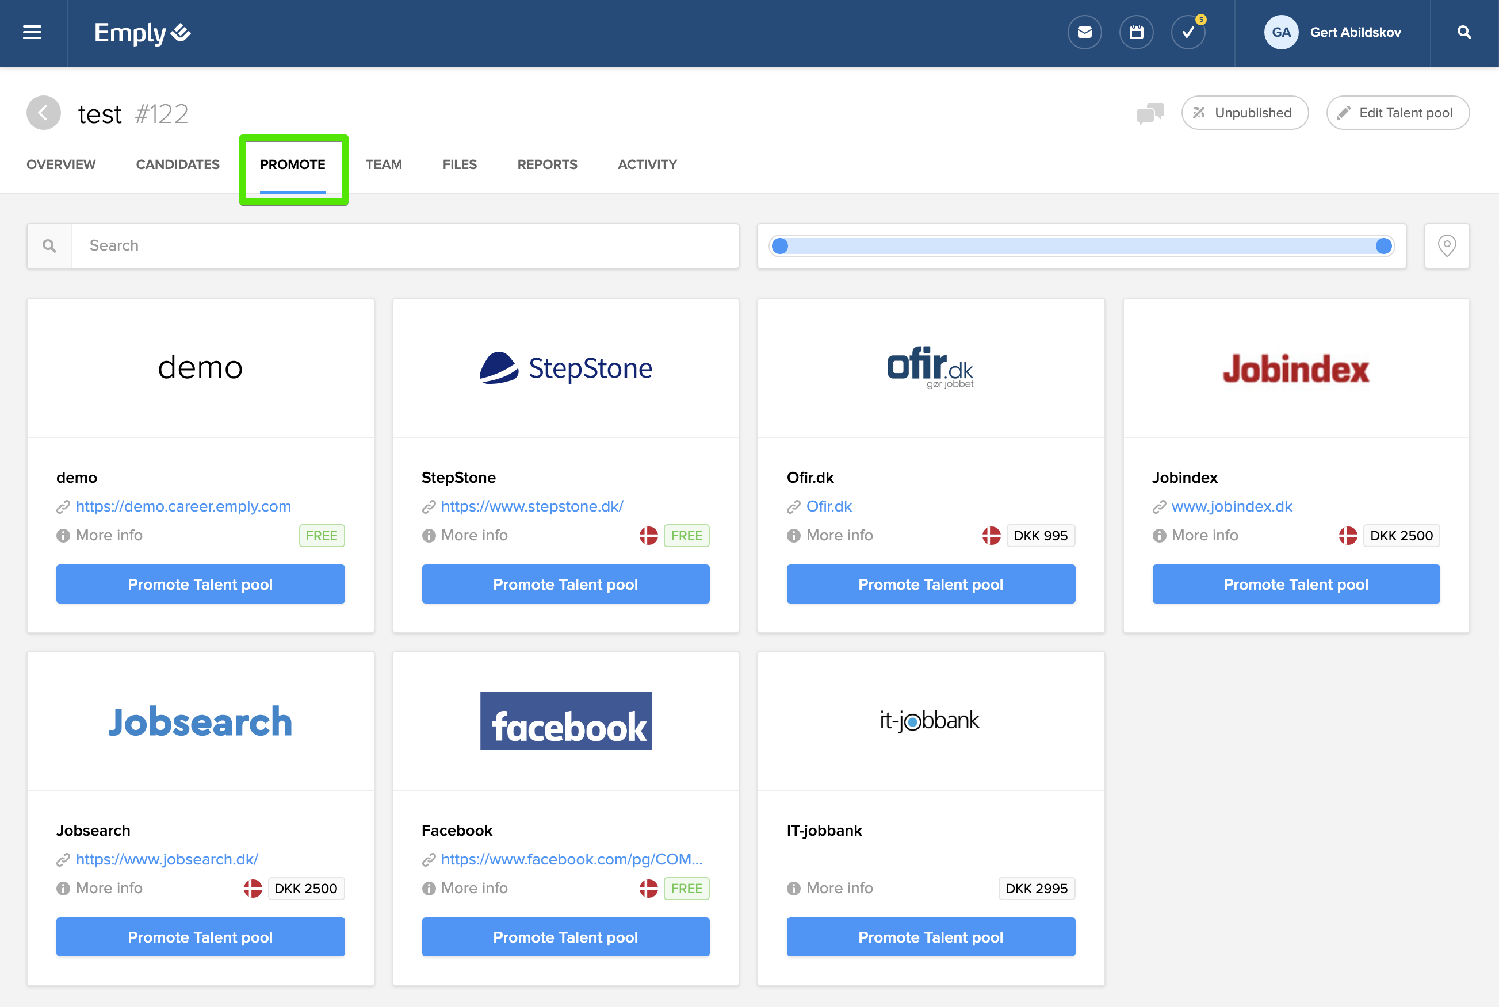Screen dimensions: 1499x1007
Task: Click More info on Jobsearch card
Action: [109, 889]
